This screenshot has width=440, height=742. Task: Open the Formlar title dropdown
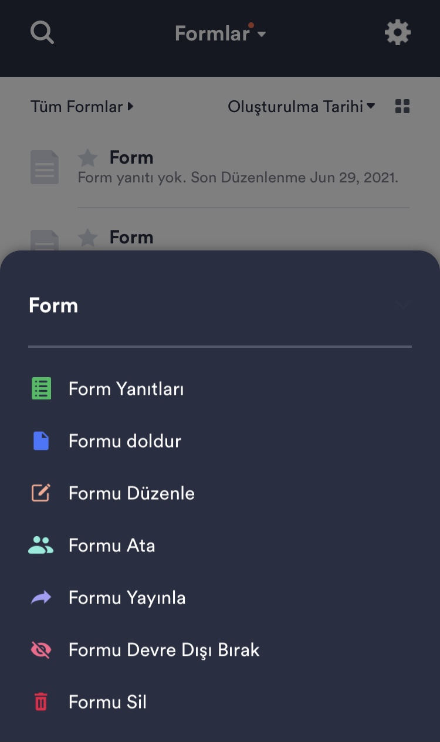pyautogui.click(x=220, y=33)
